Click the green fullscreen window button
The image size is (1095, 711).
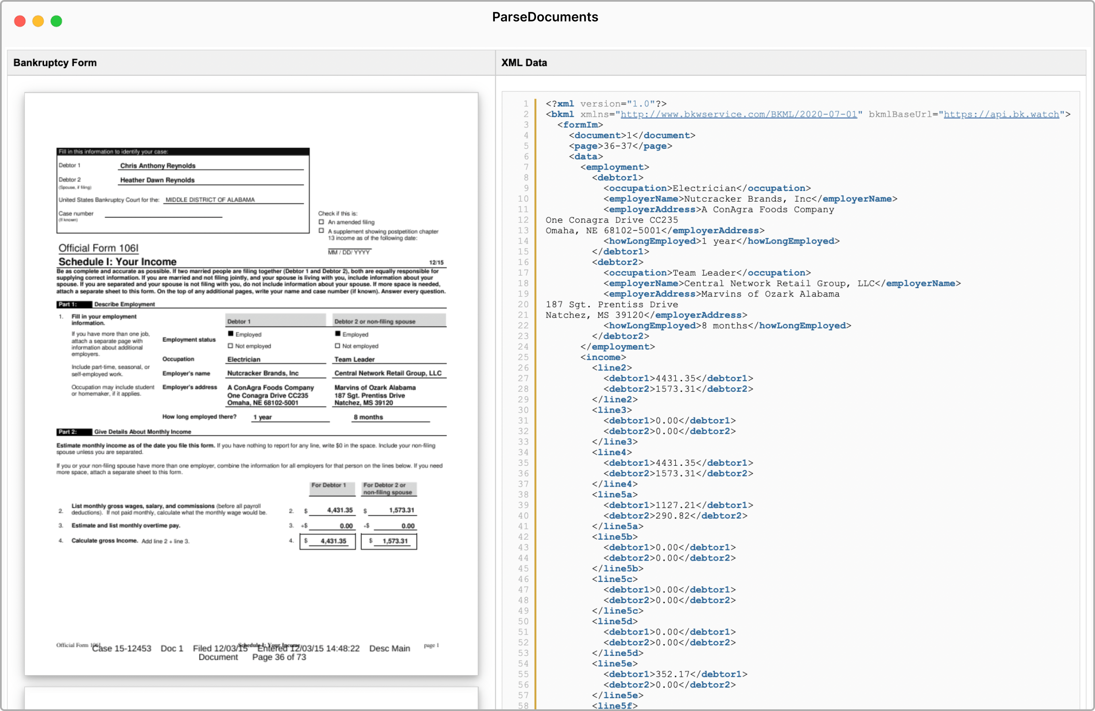tap(56, 21)
